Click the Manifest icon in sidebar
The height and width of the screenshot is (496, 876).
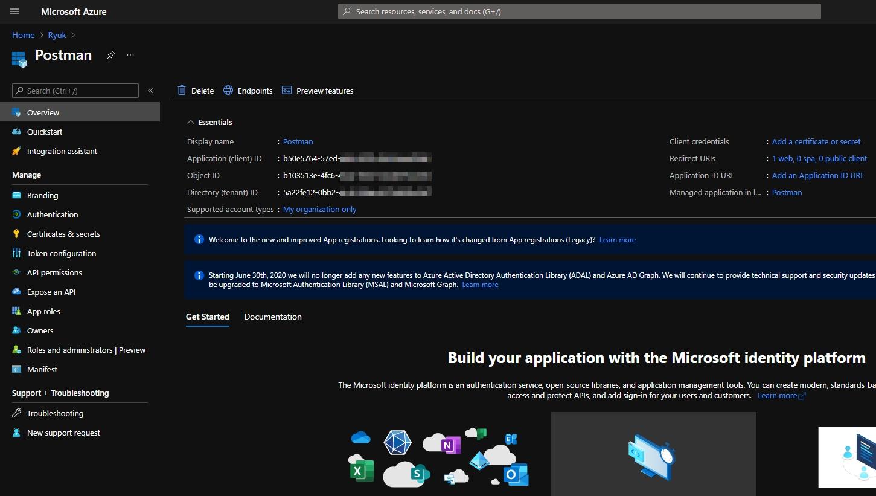(16, 369)
